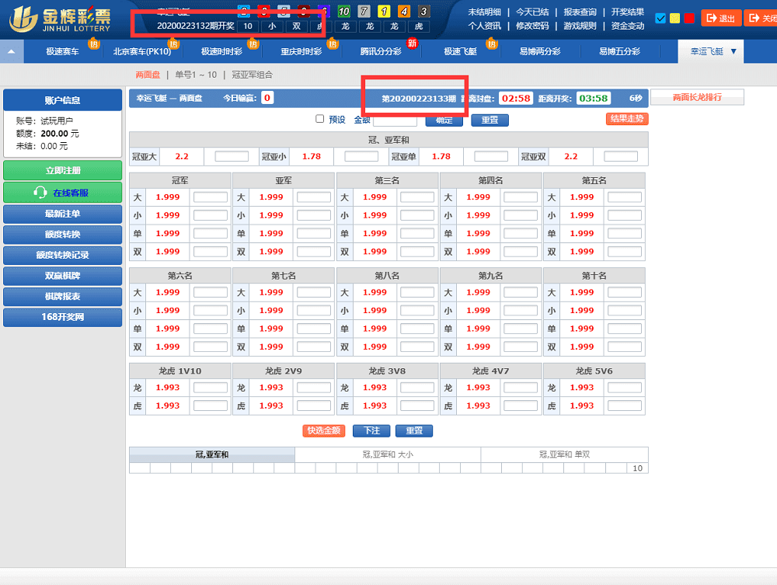Toggle the yellow square indicator at top
The image size is (777, 585).
[x=674, y=17]
